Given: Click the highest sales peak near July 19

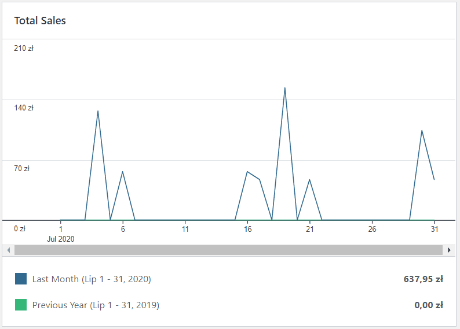Looking at the screenshot, I should coord(285,88).
